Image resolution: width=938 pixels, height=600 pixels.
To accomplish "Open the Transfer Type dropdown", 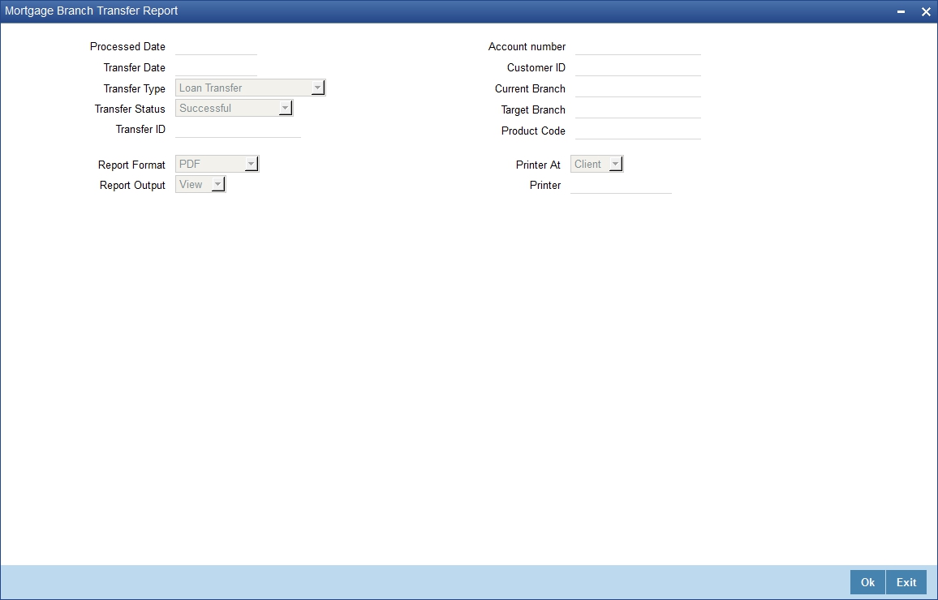I will tap(250, 88).
